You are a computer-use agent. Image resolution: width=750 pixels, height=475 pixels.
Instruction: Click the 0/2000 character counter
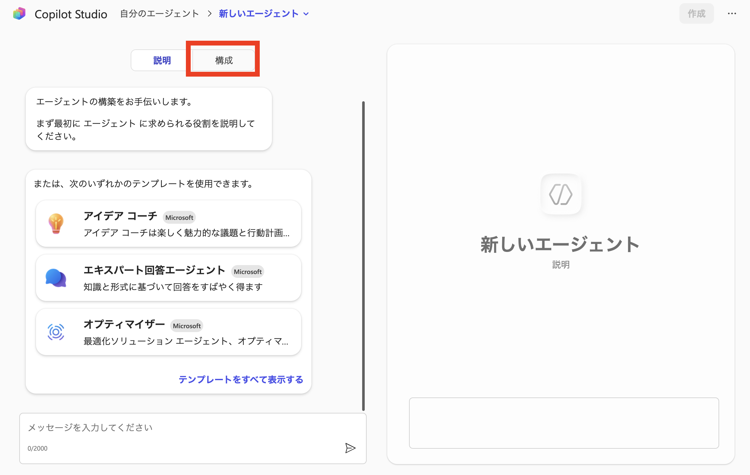tap(37, 448)
